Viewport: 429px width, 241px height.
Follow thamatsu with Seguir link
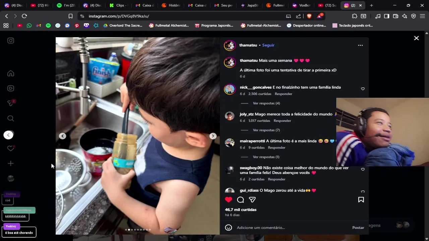268,45
